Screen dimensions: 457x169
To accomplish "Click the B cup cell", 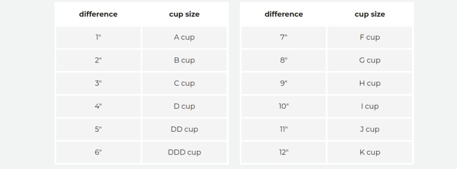I will pos(184,60).
